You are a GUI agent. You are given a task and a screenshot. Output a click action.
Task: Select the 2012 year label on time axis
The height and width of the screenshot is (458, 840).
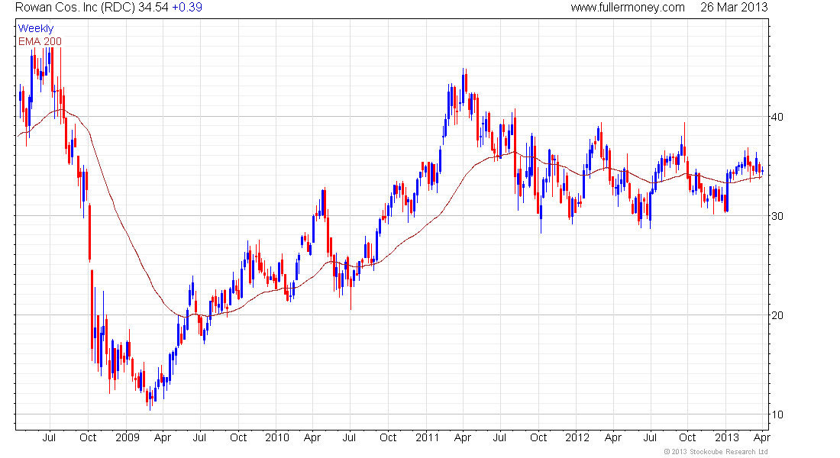click(x=577, y=437)
